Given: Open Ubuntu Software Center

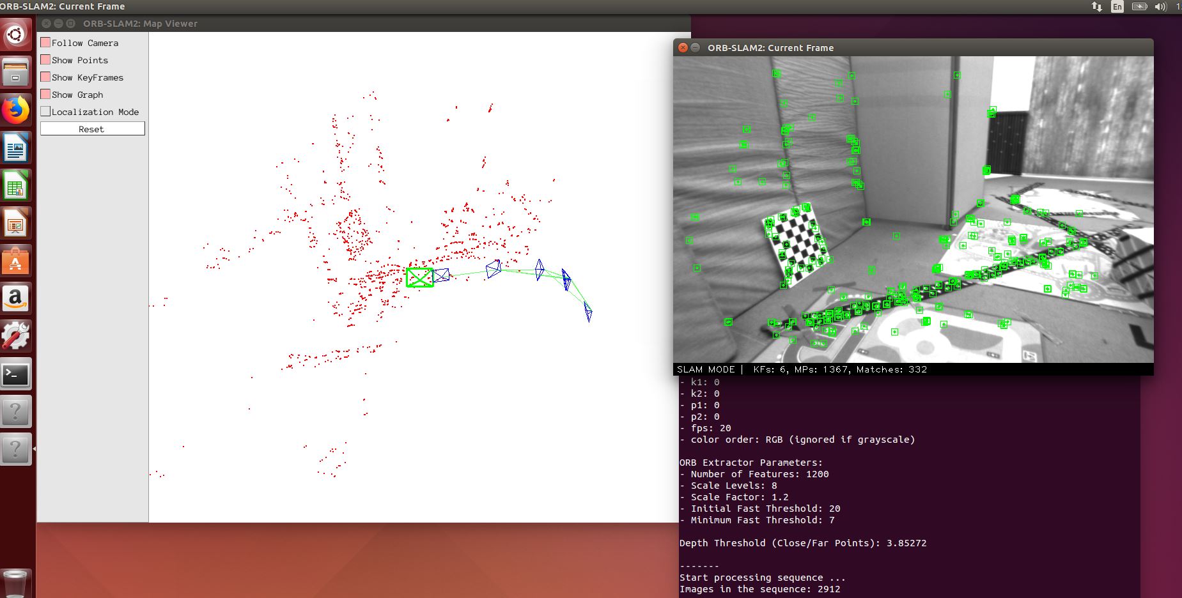Looking at the screenshot, I should pyautogui.click(x=15, y=261).
